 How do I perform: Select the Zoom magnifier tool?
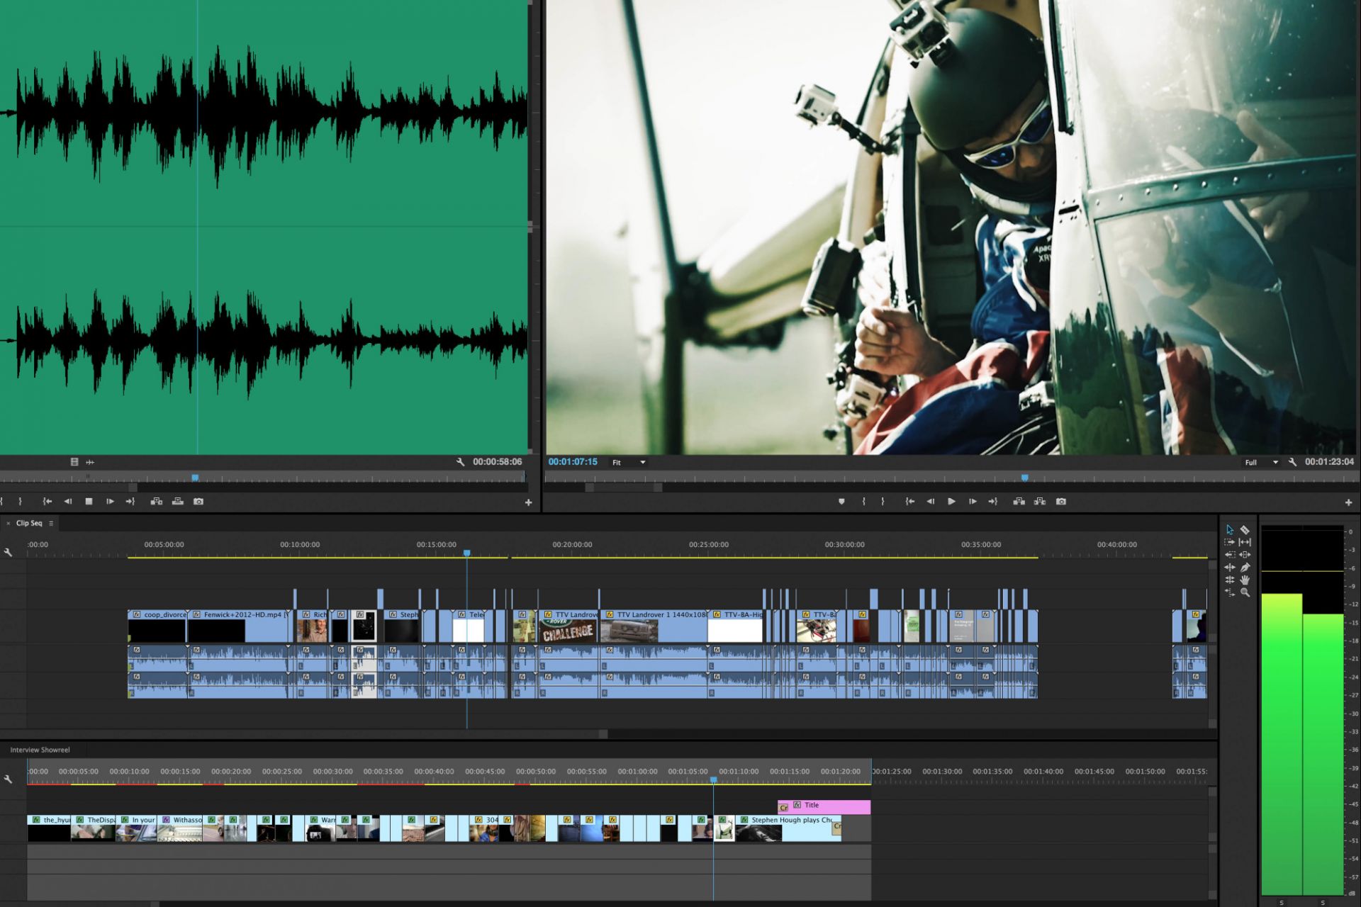[1245, 592]
